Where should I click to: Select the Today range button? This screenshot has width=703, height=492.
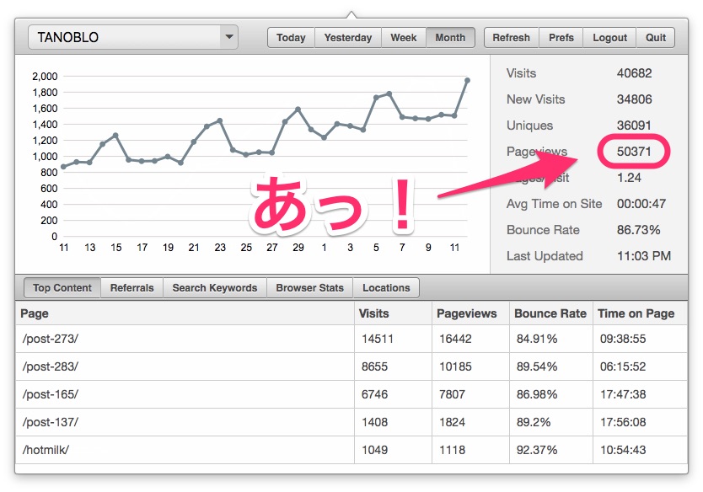click(291, 38)
